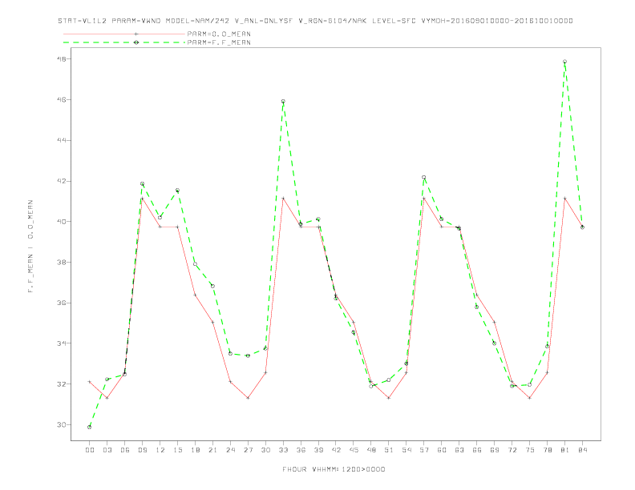
Task: Click x-axis forecast hour label 72
Action: [512, 450]
